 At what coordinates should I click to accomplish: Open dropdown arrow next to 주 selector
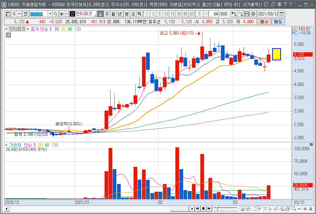click(x=19, y=14)
